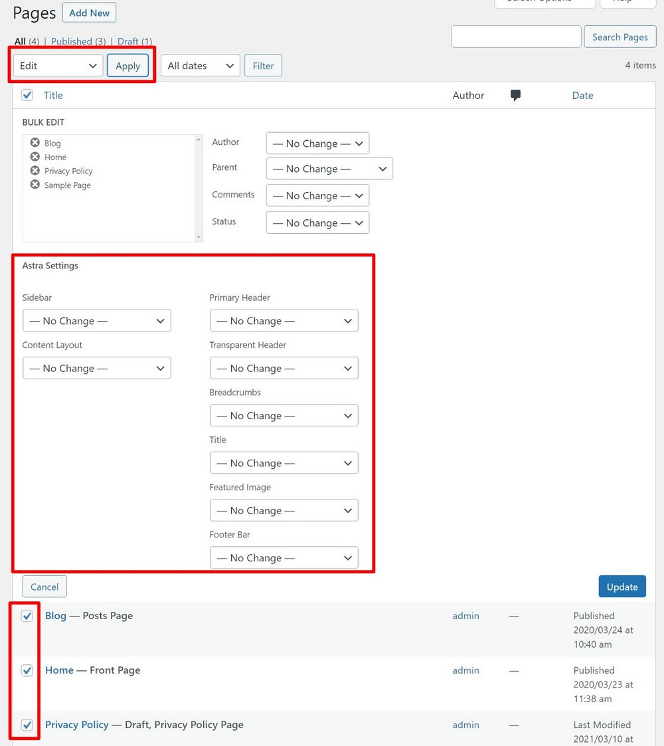This screenshot has height=746, width=664.
Task: Click scroll down arrow in bulk edit list
Action: click(x=199, y=237)
